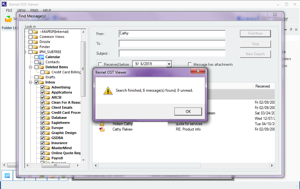
Task: Click the pin icon on the main window panel
Action: pos(291,29)
